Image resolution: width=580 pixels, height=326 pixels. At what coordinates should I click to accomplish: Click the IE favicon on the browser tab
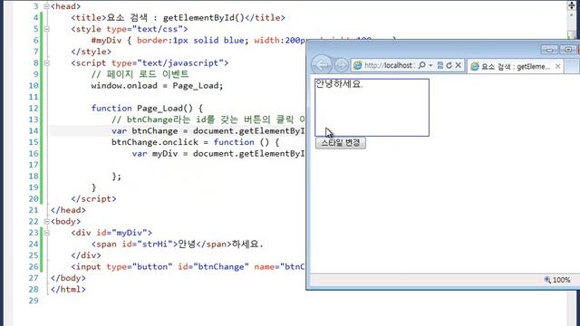click(475, 66)
